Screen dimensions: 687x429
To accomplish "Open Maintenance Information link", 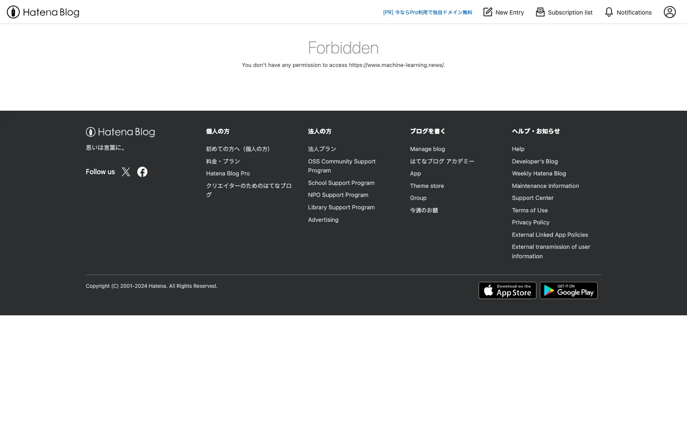I will 545,186.
